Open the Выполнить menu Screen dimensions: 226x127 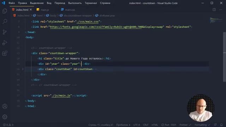75,3
